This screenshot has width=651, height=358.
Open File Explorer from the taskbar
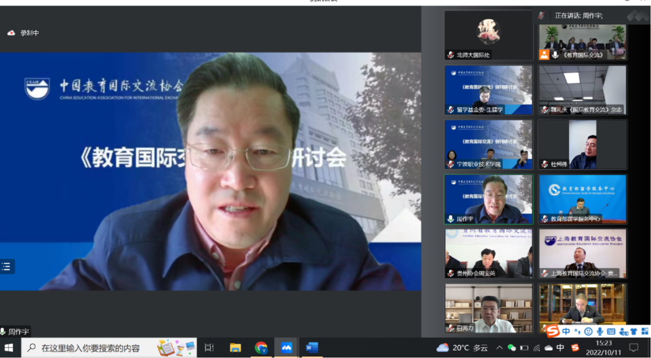235,348
